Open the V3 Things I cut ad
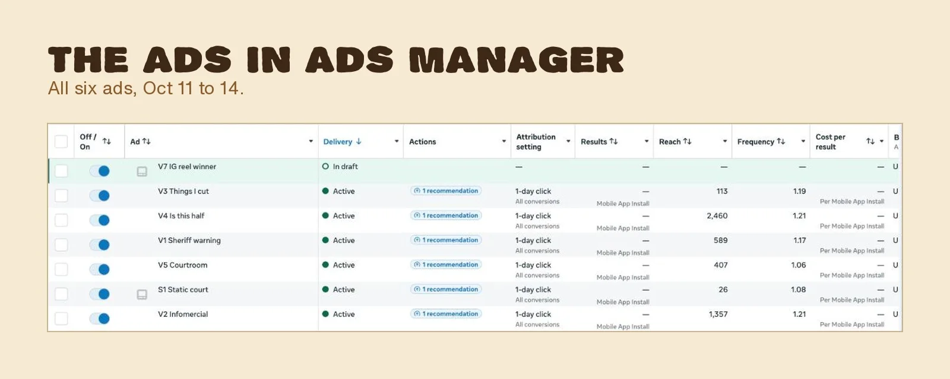 point(183,191)
